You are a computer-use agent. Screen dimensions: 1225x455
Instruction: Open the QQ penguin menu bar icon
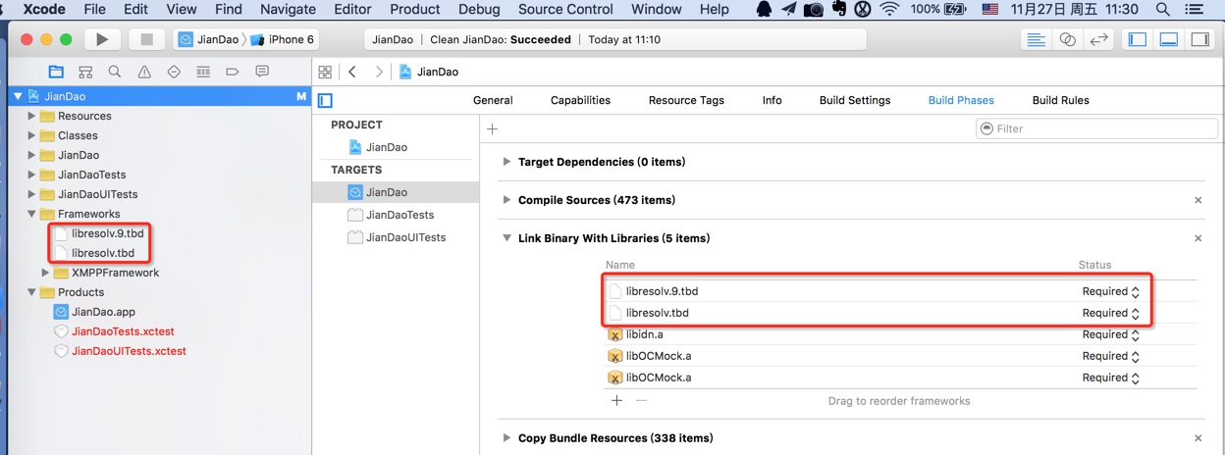tap(764, 10)
